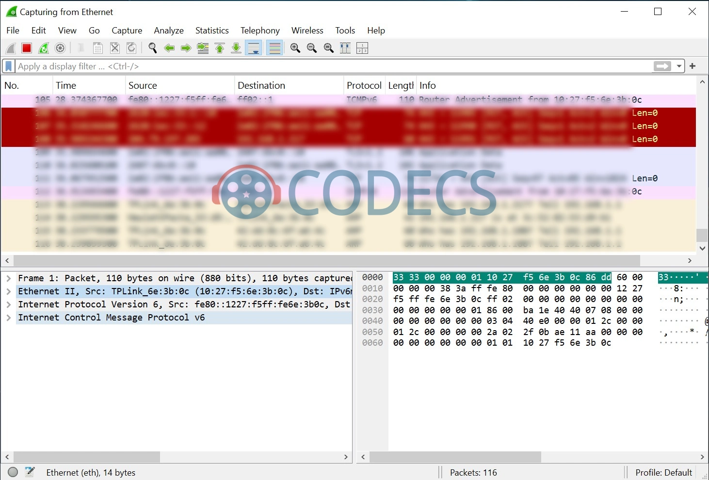
Task: Jump to the last packet
Action: pyautogui.click(x=236, y=48)
